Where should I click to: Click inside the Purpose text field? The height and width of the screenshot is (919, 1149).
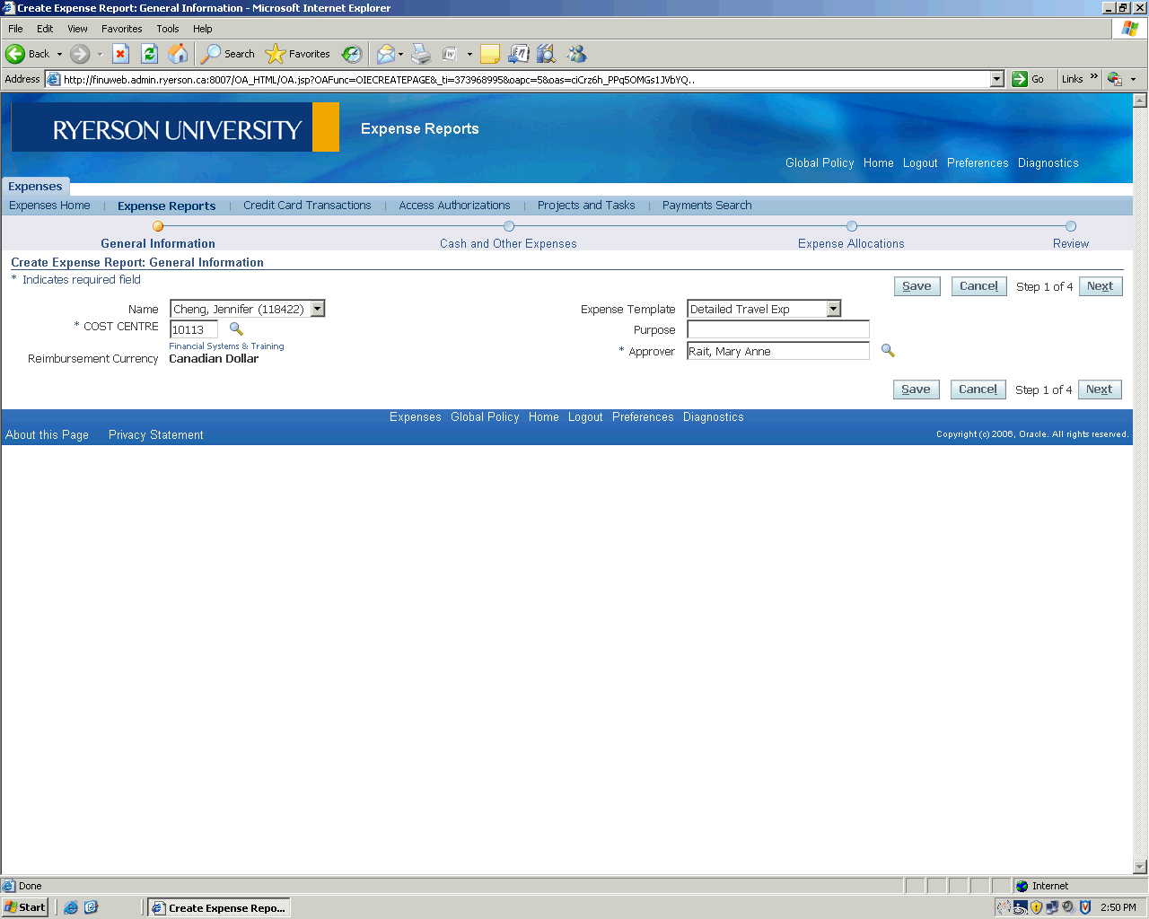click(x=777, y=329)
